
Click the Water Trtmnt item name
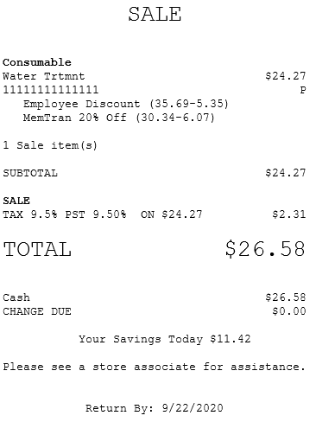pos(44,76)
